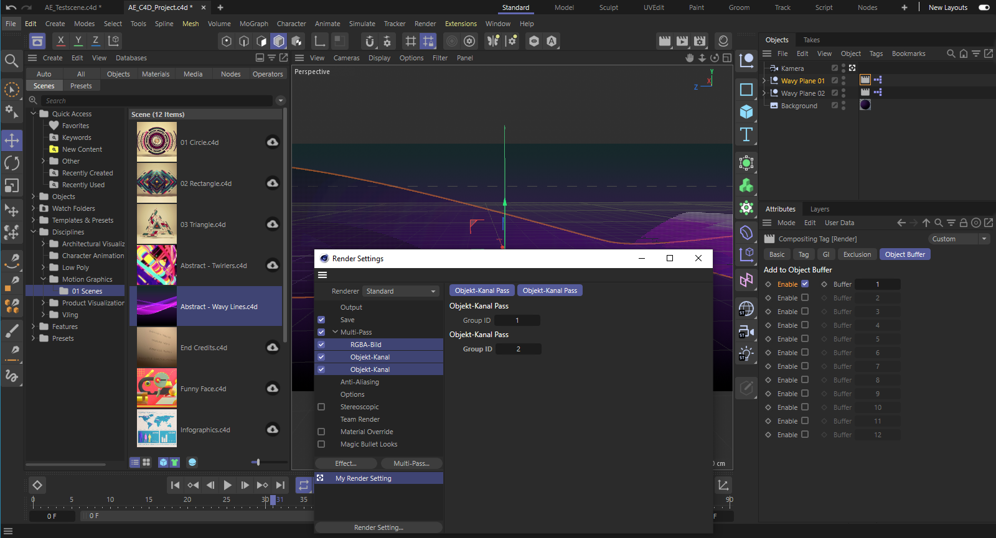
Task: Click the Effect... button
Action: click(x=346, y=463)
